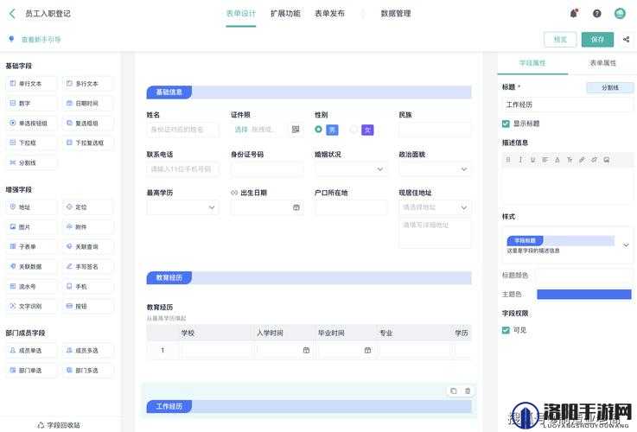The height and width of the screenshot is (432, 637).
Task: Add a 单选按钮组 field
Action: (31, 123)
